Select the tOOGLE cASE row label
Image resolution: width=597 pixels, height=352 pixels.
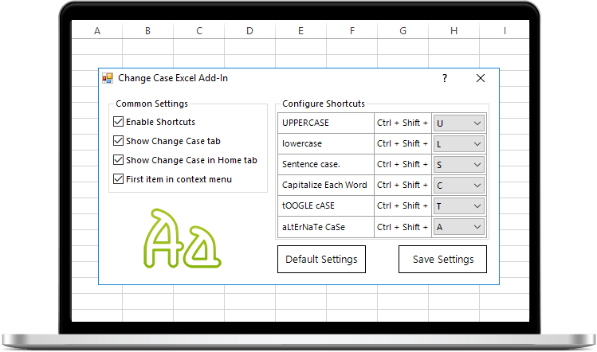(308, 205)
